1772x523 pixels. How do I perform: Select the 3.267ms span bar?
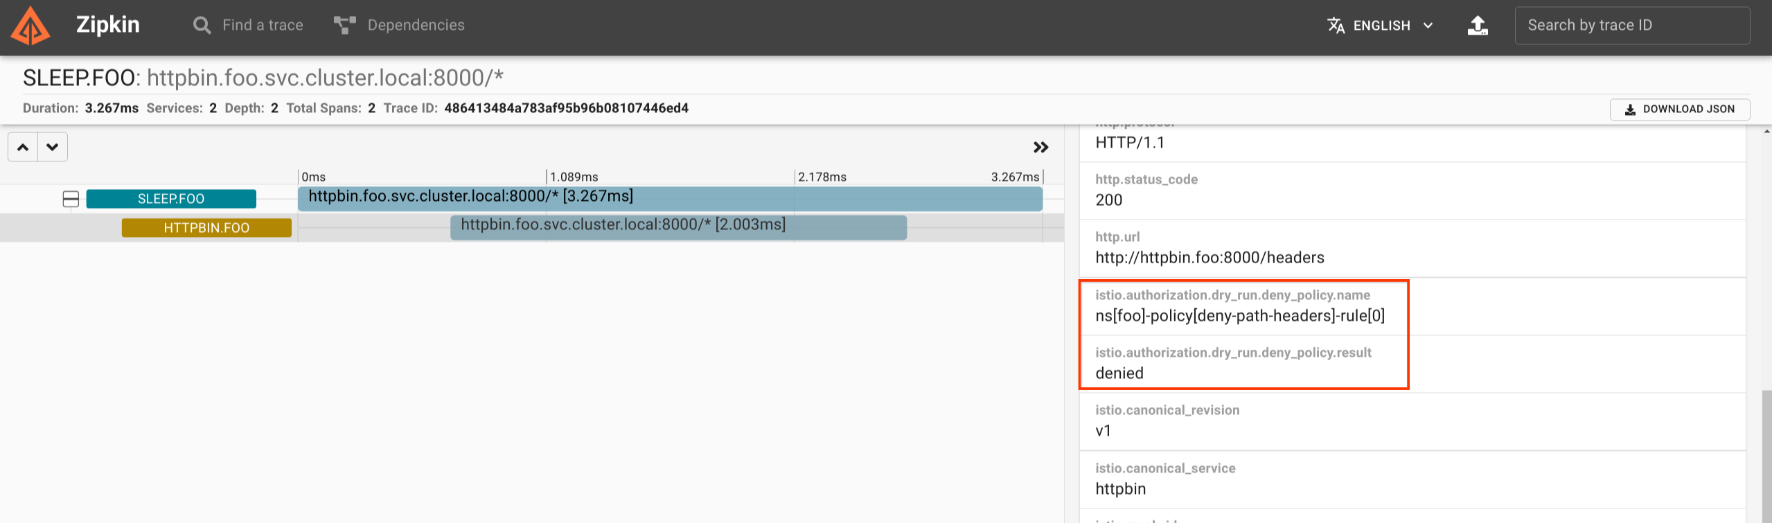[669, 198]
